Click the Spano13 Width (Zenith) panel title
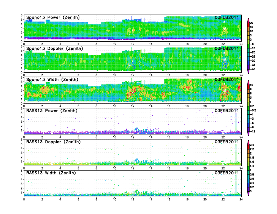This screenshot has height=214, width=277. (52, 80)
